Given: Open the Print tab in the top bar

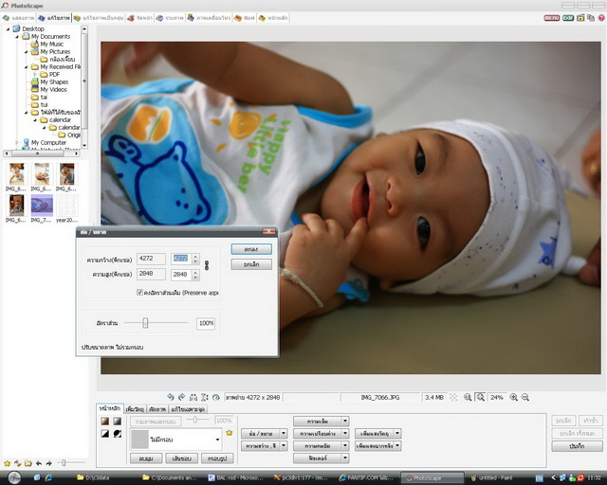Looking at the screenshot, I should click(245, 18).
